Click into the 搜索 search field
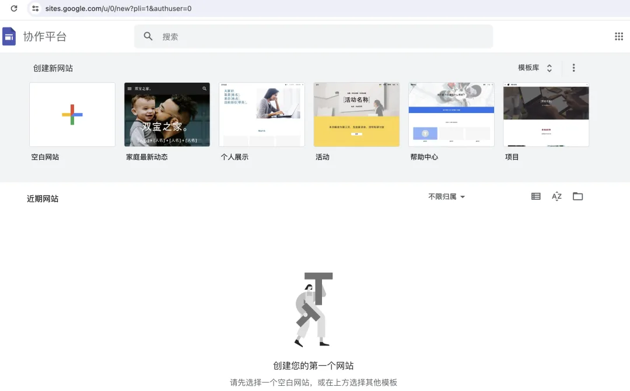Viewport: 630px width, 391px height. coord(321,36)
